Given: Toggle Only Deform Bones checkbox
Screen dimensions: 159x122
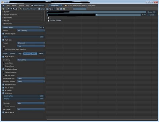Looking at the screenshot, I should (3, 69).
